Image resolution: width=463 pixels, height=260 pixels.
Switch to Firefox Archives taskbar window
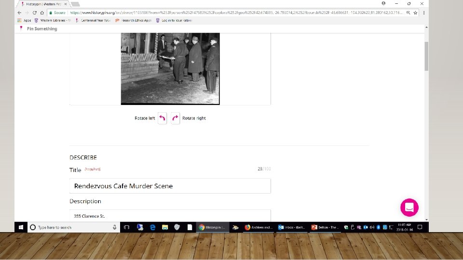pyautogui.click(x=258, y=227)
